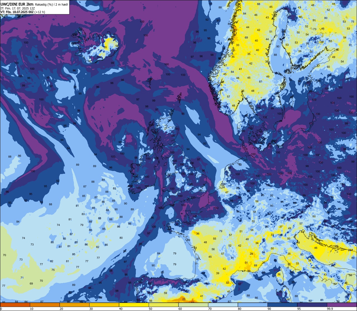Screen dimensions: 357x311
Task: Click the purple legend swatch above 99.9 %
Action: tap(342, 305)
